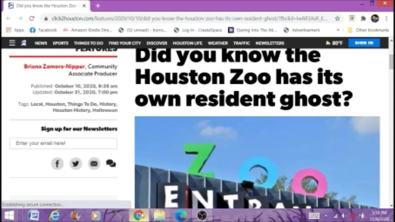Viewport: 395px width, 222px height.
Task: Open Other bookmarks folder
Action: click(368, 30)
